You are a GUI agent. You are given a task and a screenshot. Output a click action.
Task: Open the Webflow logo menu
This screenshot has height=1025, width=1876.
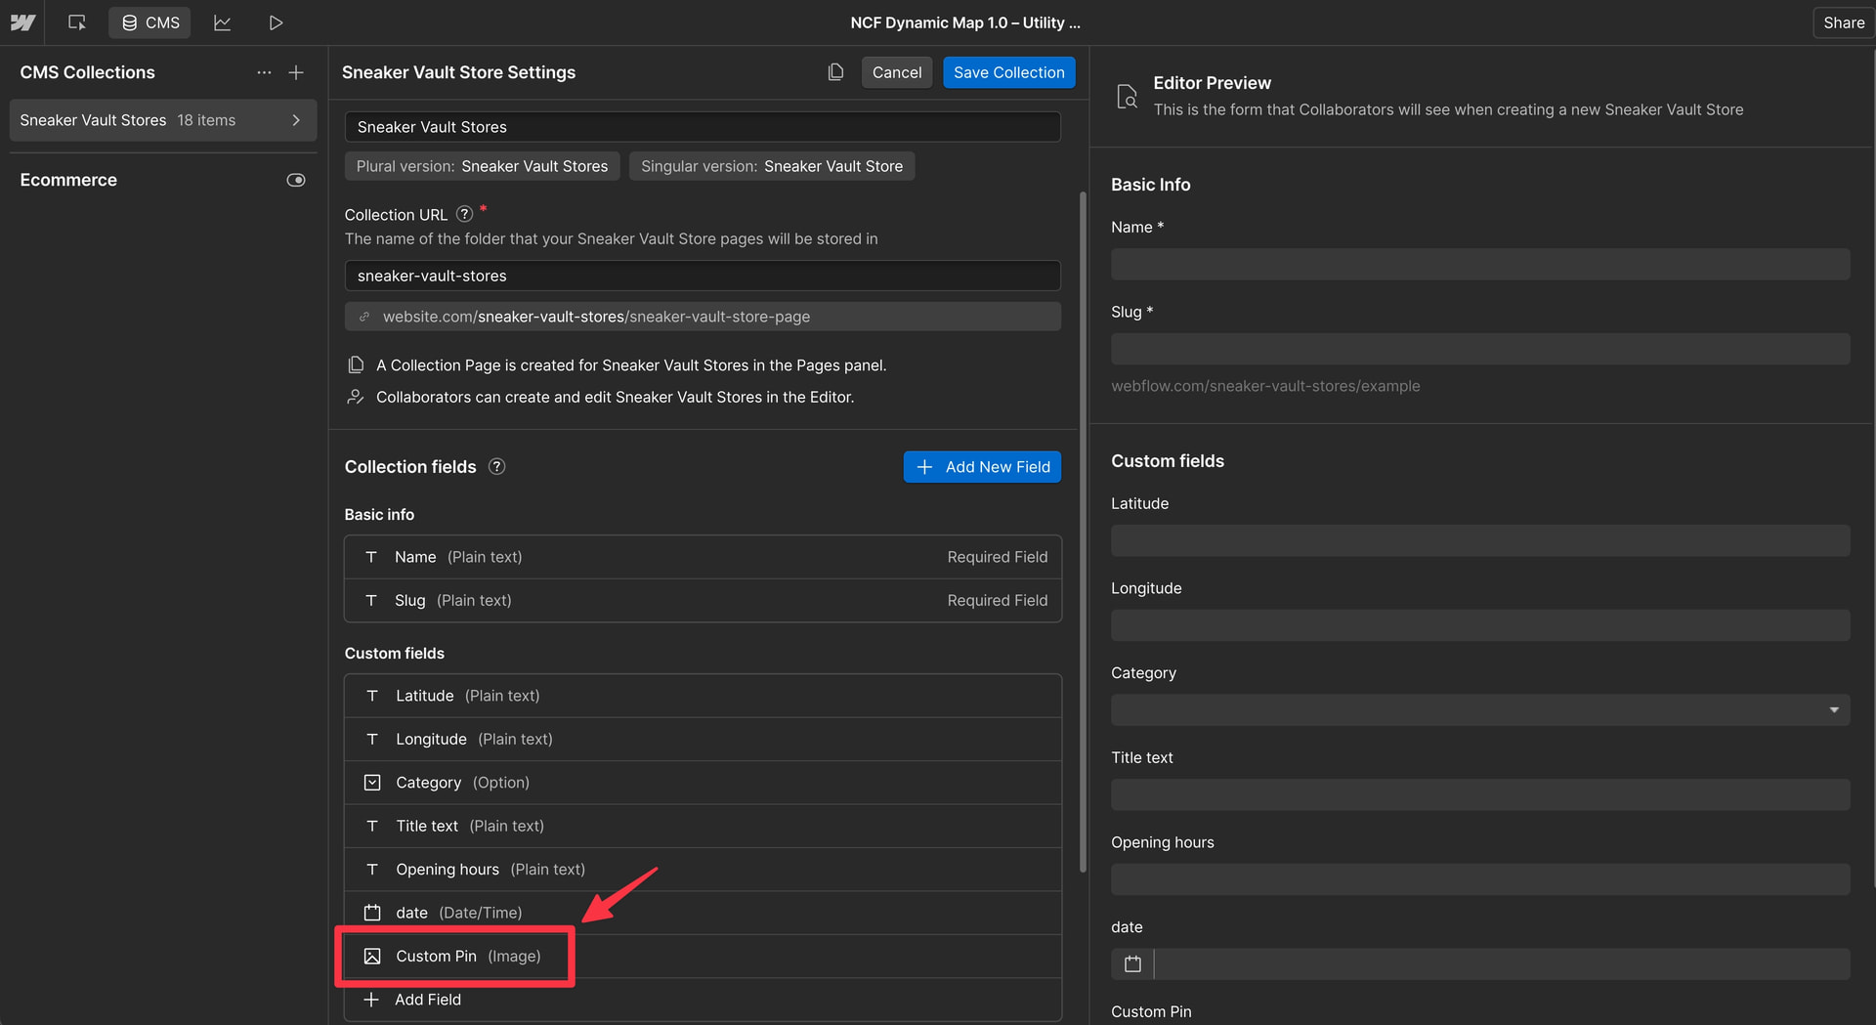pos(22,22)
